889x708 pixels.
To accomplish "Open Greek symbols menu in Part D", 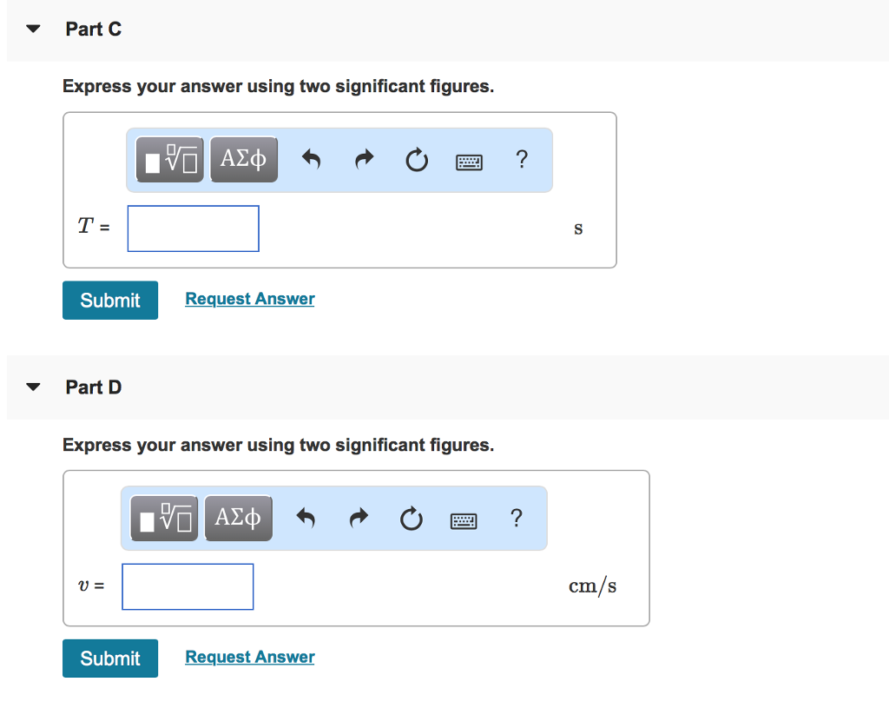I will 239,519.
